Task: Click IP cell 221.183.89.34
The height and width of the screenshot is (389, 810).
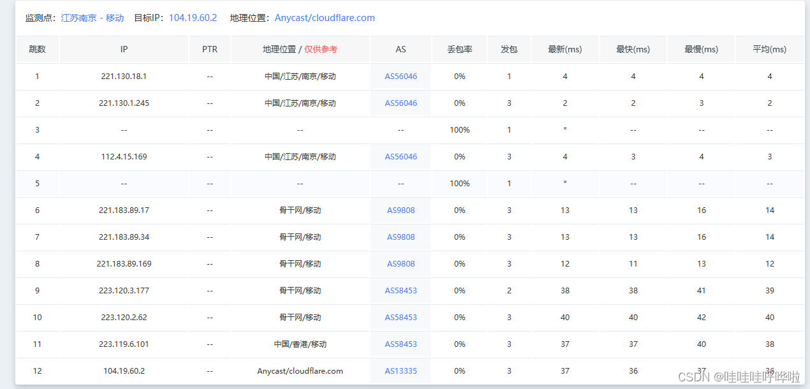Action: point(124,237)
